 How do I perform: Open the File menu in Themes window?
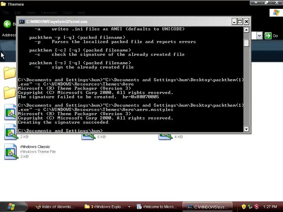point(6,13)
